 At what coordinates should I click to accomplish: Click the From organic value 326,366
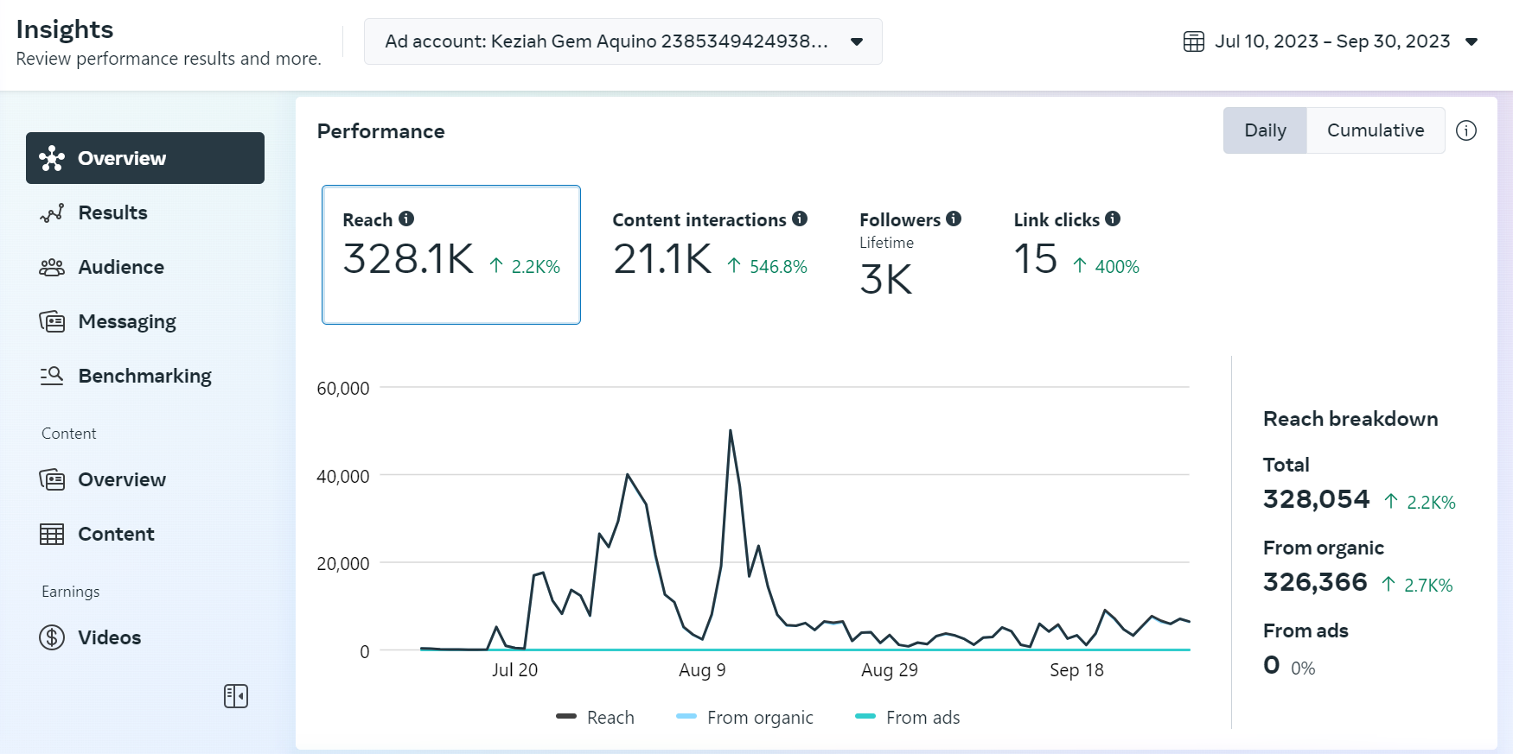1315,582
